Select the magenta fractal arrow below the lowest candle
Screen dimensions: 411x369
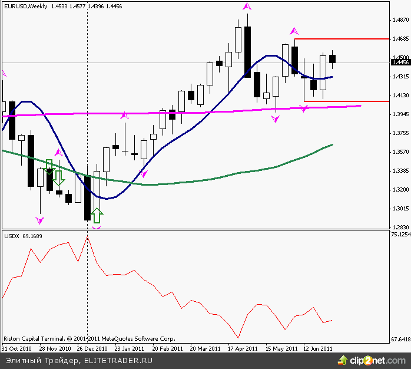pyautogui.click(x=97, y=228)
